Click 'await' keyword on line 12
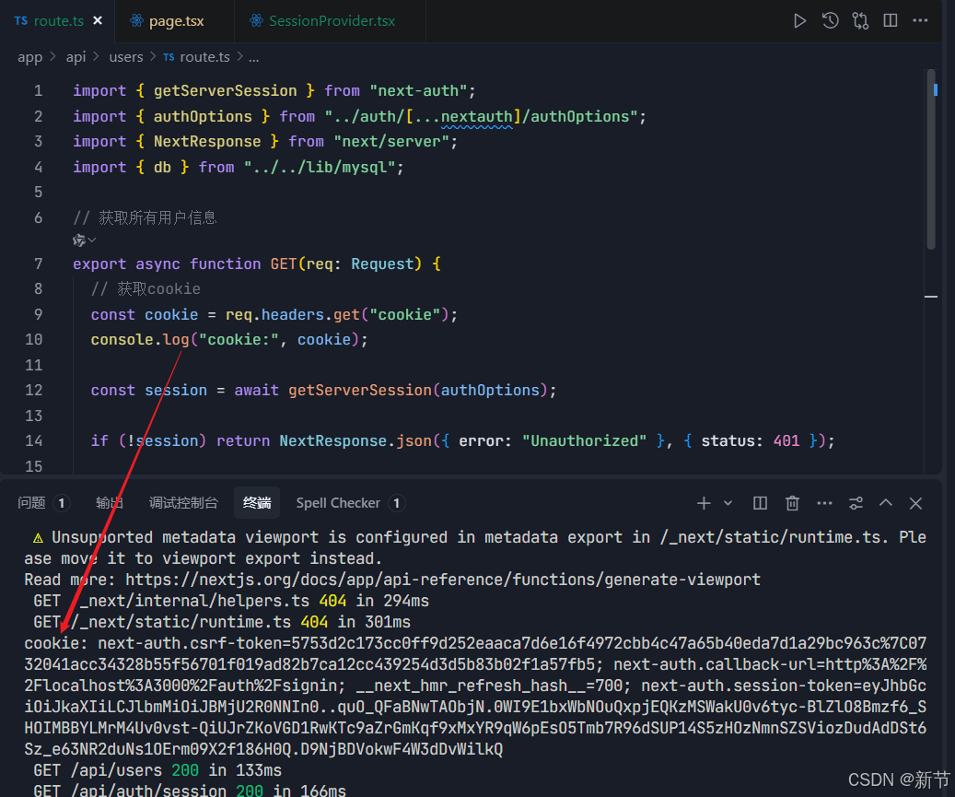The width and height of the screenshot is (955, 797). click(x=256, y=390)
